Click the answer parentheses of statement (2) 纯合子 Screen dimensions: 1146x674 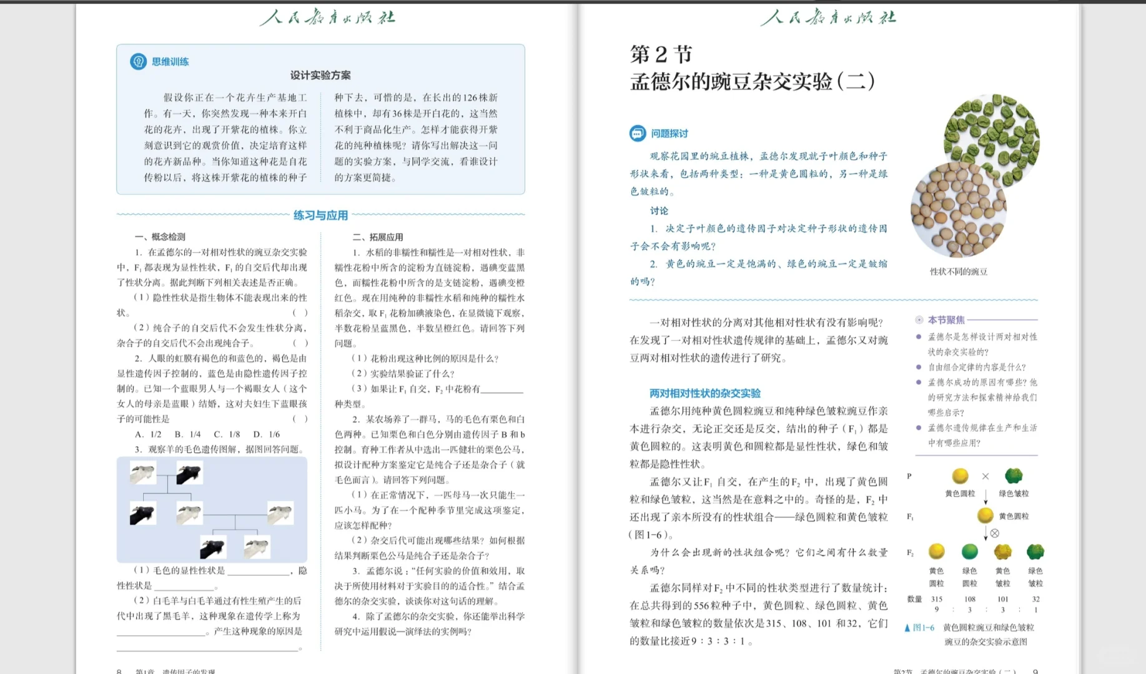(300, 343)
